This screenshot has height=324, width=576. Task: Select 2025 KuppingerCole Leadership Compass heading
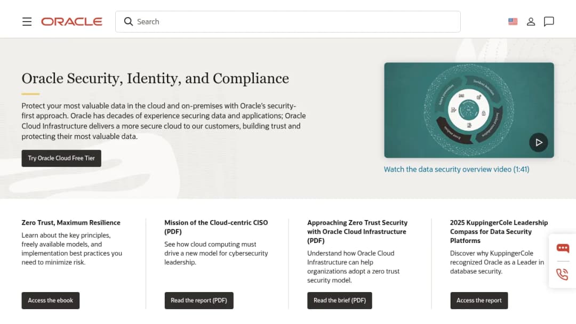499,231
